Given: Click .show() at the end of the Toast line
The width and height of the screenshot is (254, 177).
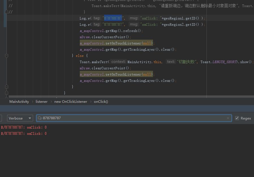Looking at the screenshot, I should tap(245, 62).
